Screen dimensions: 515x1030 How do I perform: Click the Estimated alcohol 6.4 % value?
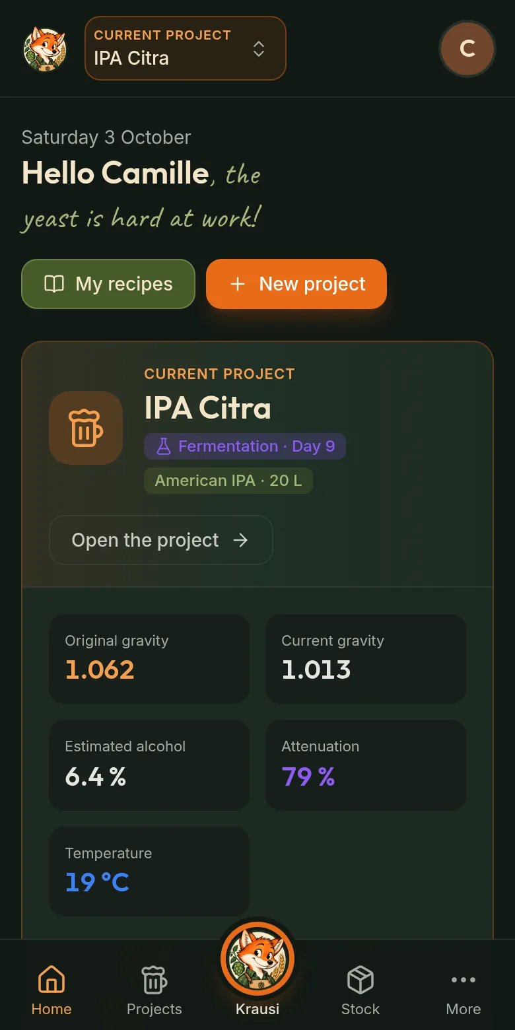click(96, 776)
